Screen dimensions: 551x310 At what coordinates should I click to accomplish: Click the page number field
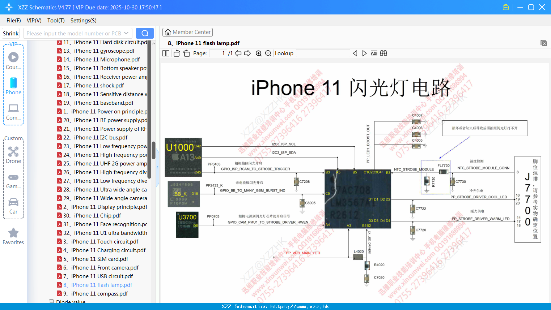click(x=218, y=53)
